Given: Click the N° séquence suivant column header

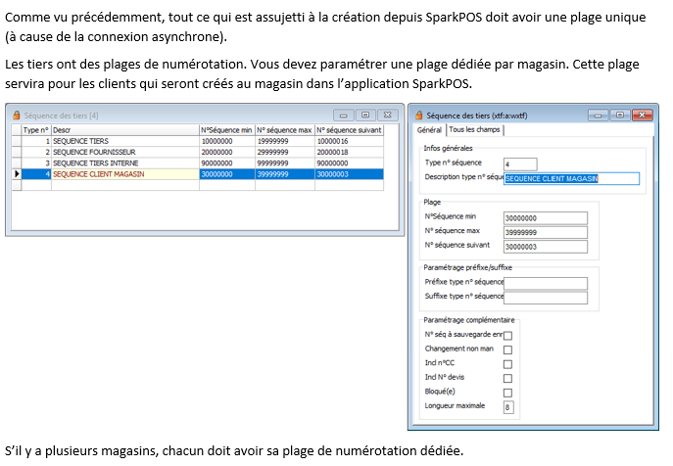Looking at the screenshot, I should 348,129.
